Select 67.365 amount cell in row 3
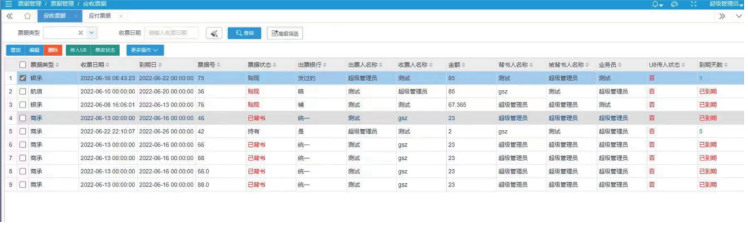The height and width of the screenshot is (225, 748). click(x=457, y=105)
